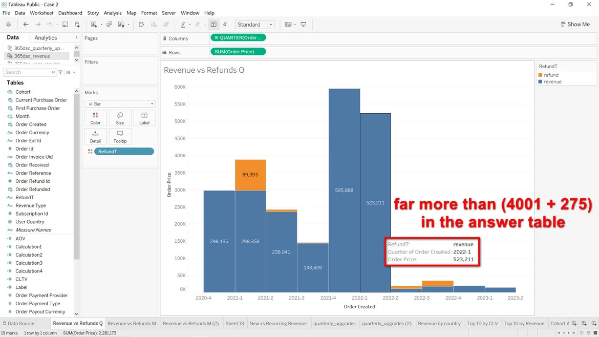The width and height of the screenshot is (599, 337).
Task: Click the orange refund legend swatch
Action: tap(540, 75)
